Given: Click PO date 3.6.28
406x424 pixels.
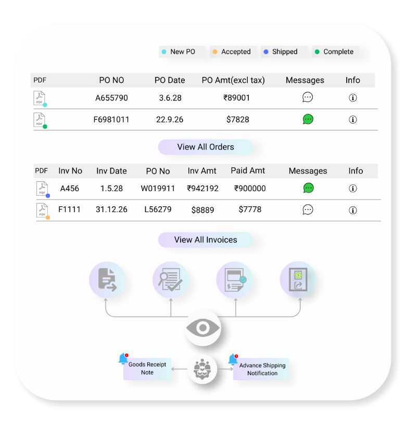Looking at the screenshot, I should (170, 98).
